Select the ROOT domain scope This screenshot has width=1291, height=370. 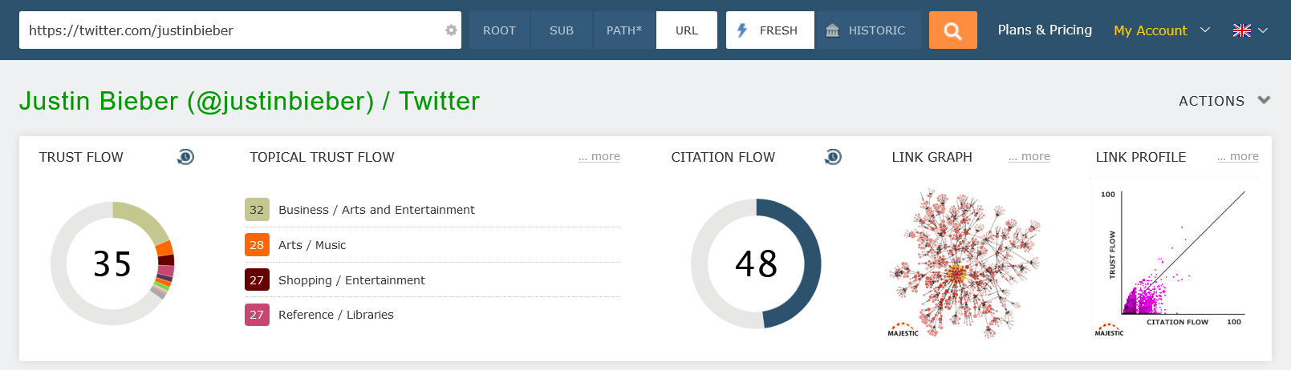point(499,30)
